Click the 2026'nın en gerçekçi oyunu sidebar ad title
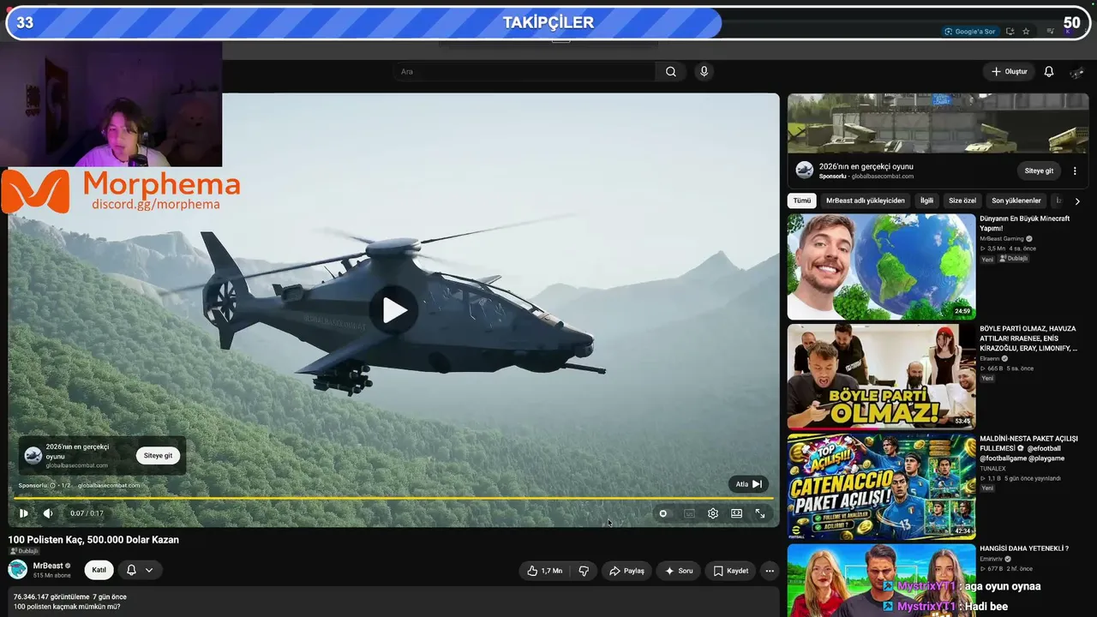Screen dimensions: 1097x617 click(866, 166)
